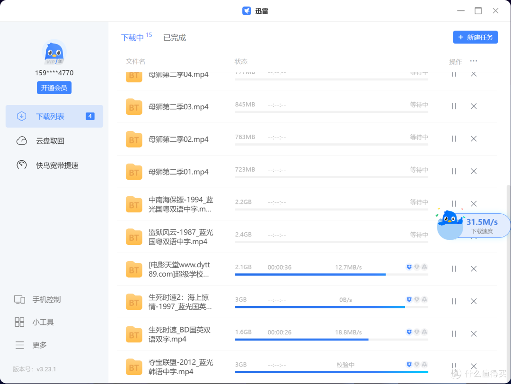Click the 等待中 status of 母狮第二季02.mp4
This screenshot has width=511, height=384.
[419, 137]
